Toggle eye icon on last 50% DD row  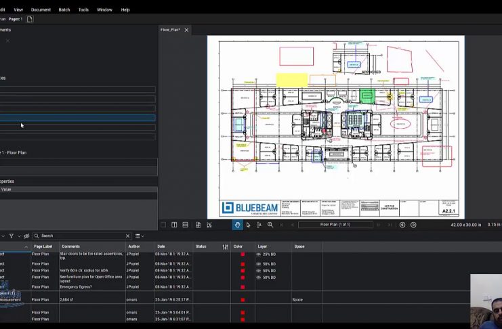pyautogui.click(x=258, y=278)
